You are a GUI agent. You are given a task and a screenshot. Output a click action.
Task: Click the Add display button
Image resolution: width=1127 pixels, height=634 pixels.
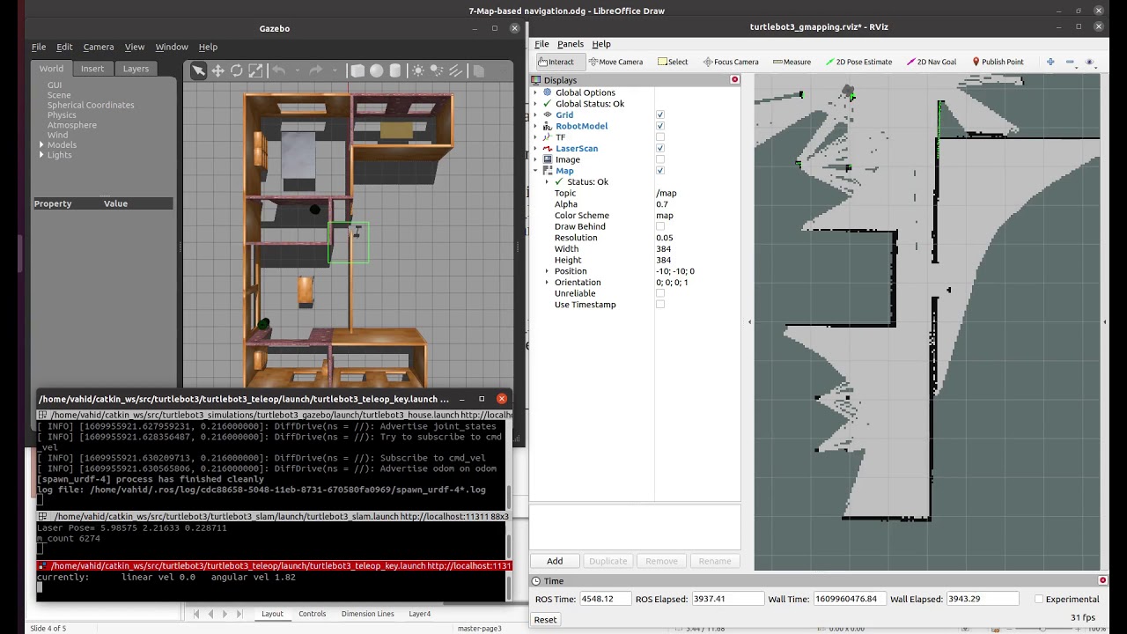click(555, 561)
